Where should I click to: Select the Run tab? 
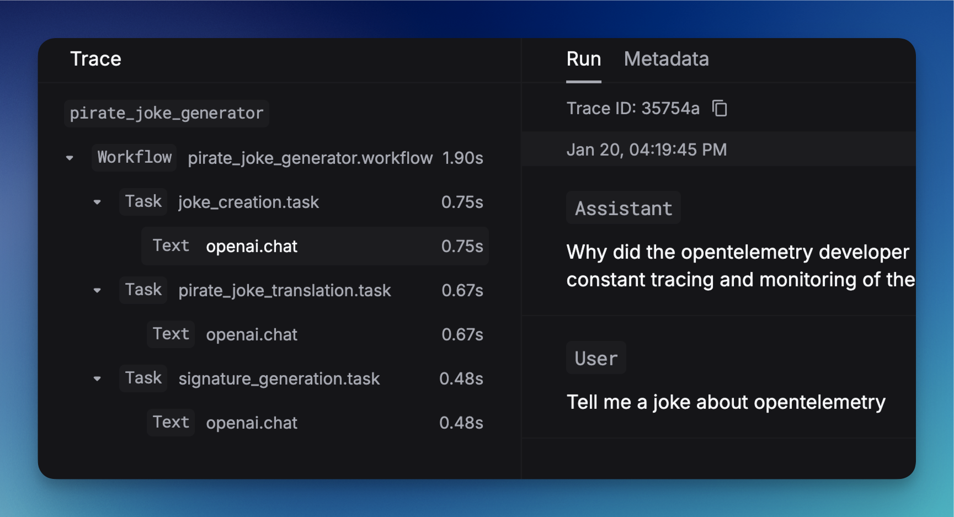tap(583, 59)
